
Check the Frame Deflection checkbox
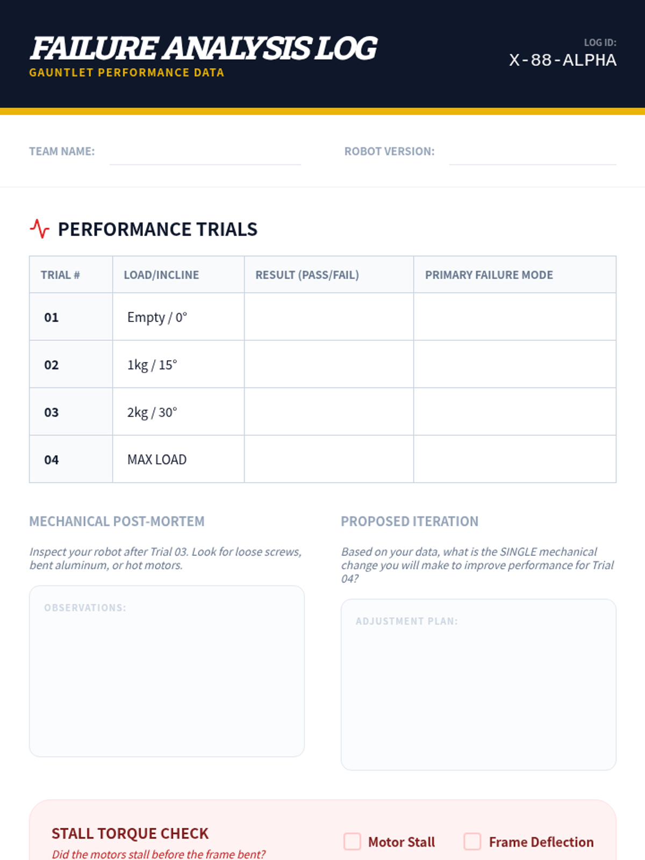pyautogui.click(x=472, y=841)
